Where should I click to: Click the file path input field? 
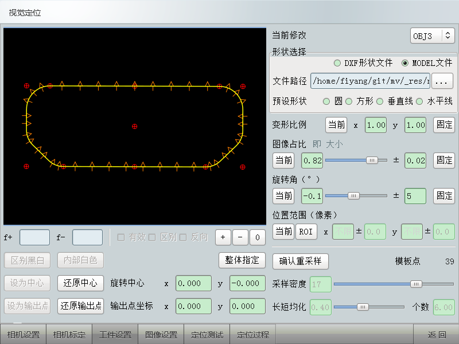pos(369,81)
